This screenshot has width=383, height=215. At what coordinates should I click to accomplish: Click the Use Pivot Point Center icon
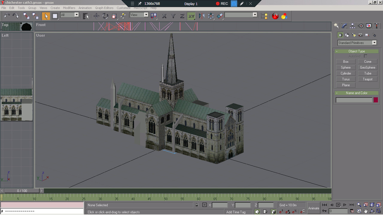click(153, 16)
